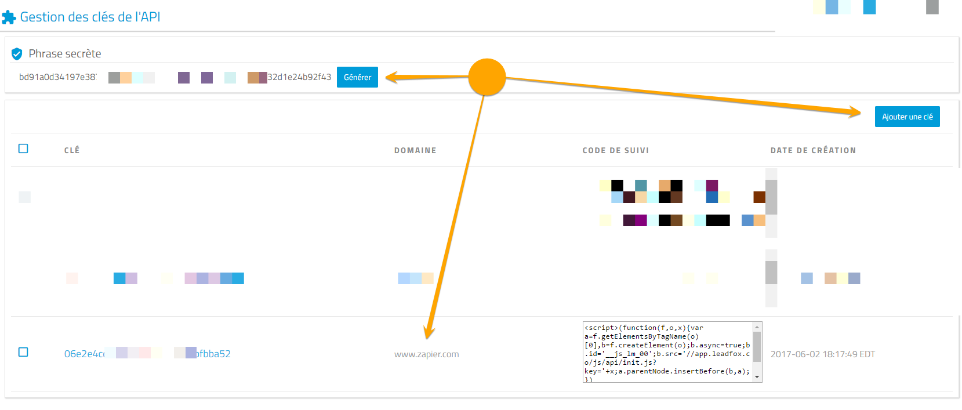Click the Phrase secrète heading
Image resolution: width=962 pixels, height=410 pixels.
pyautogui.click(x=65, y=53)
